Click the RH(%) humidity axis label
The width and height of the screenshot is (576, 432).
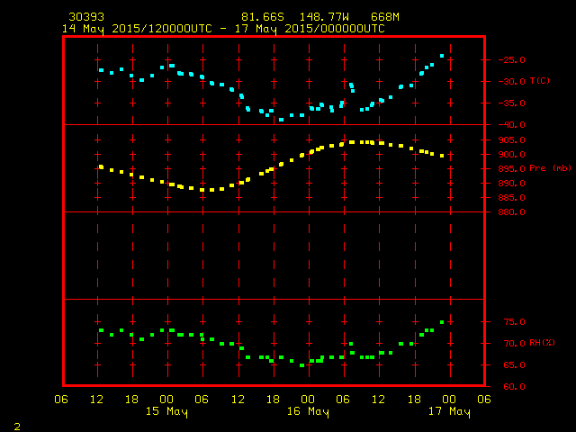[542, 343]
